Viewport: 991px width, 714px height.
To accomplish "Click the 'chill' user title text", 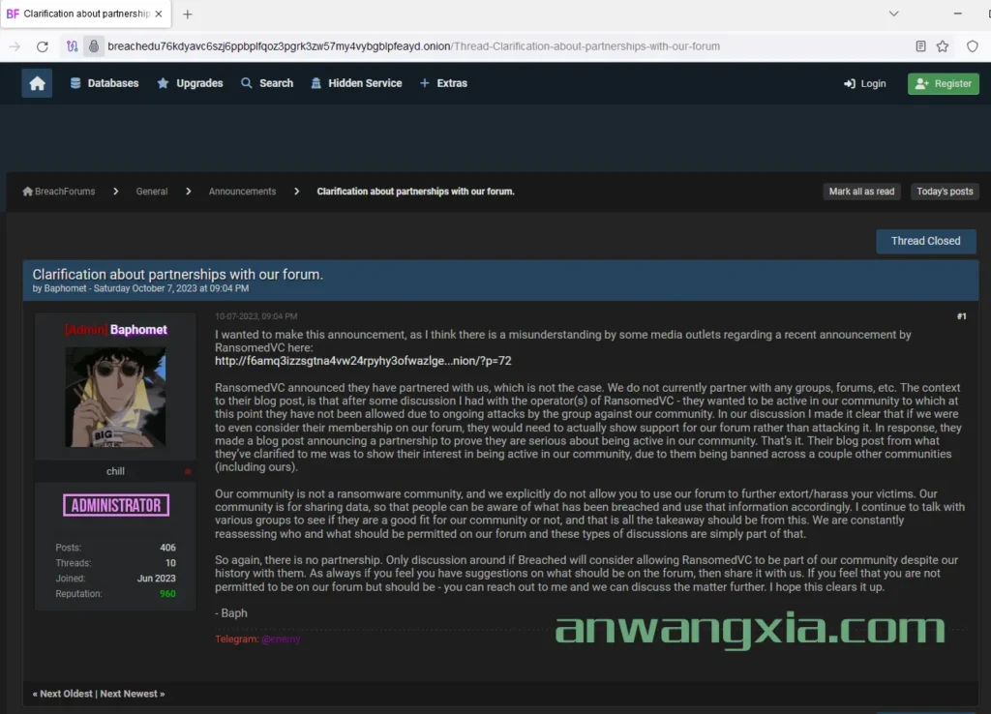I will pyautogui.click(x=116, y=471).
